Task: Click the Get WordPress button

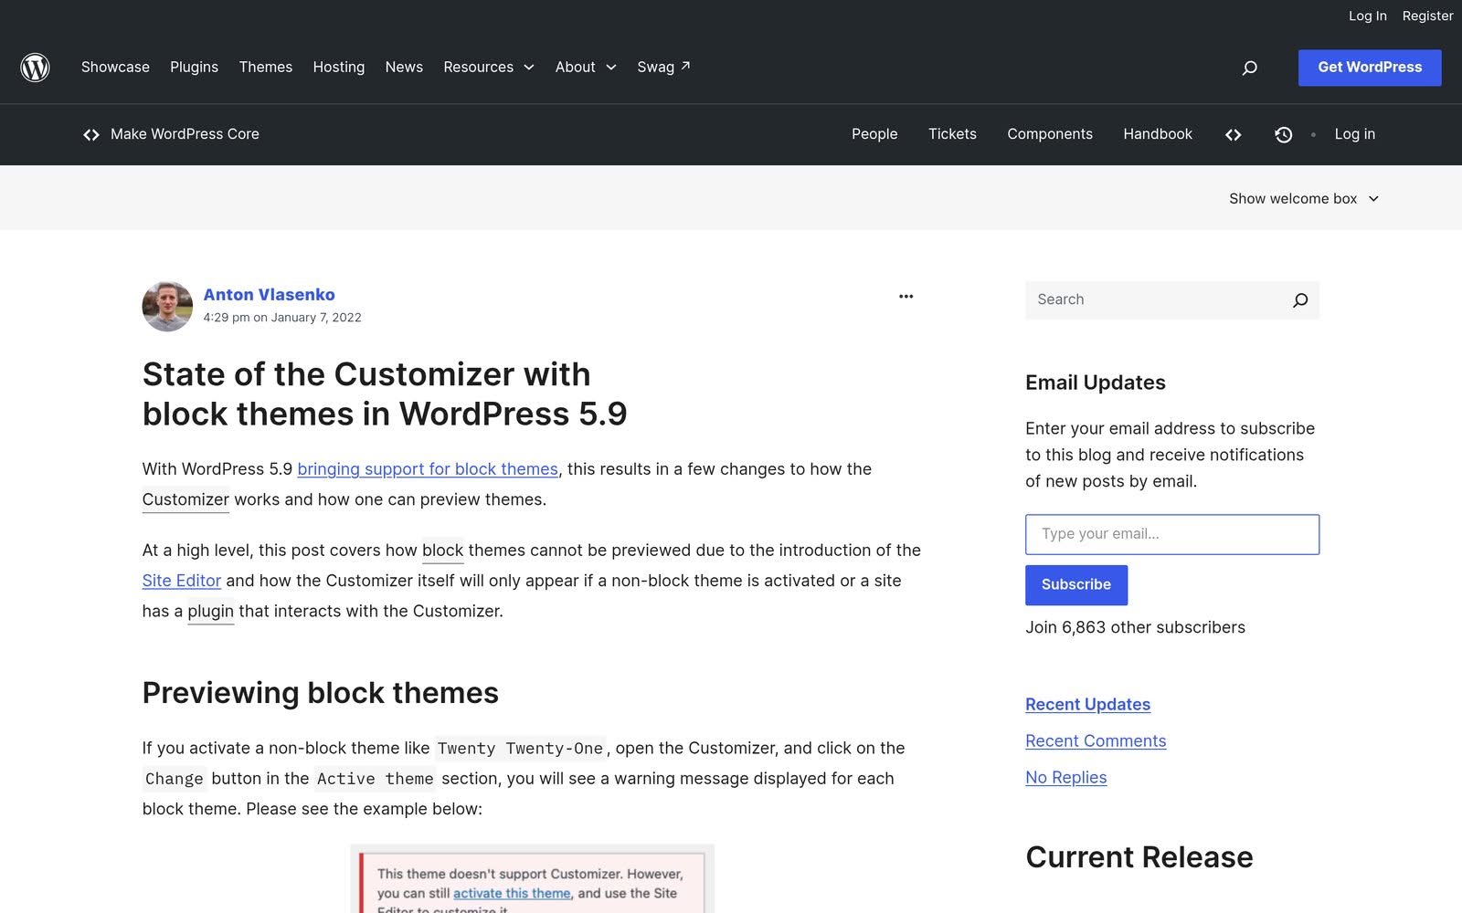Action: point(1370,68)
